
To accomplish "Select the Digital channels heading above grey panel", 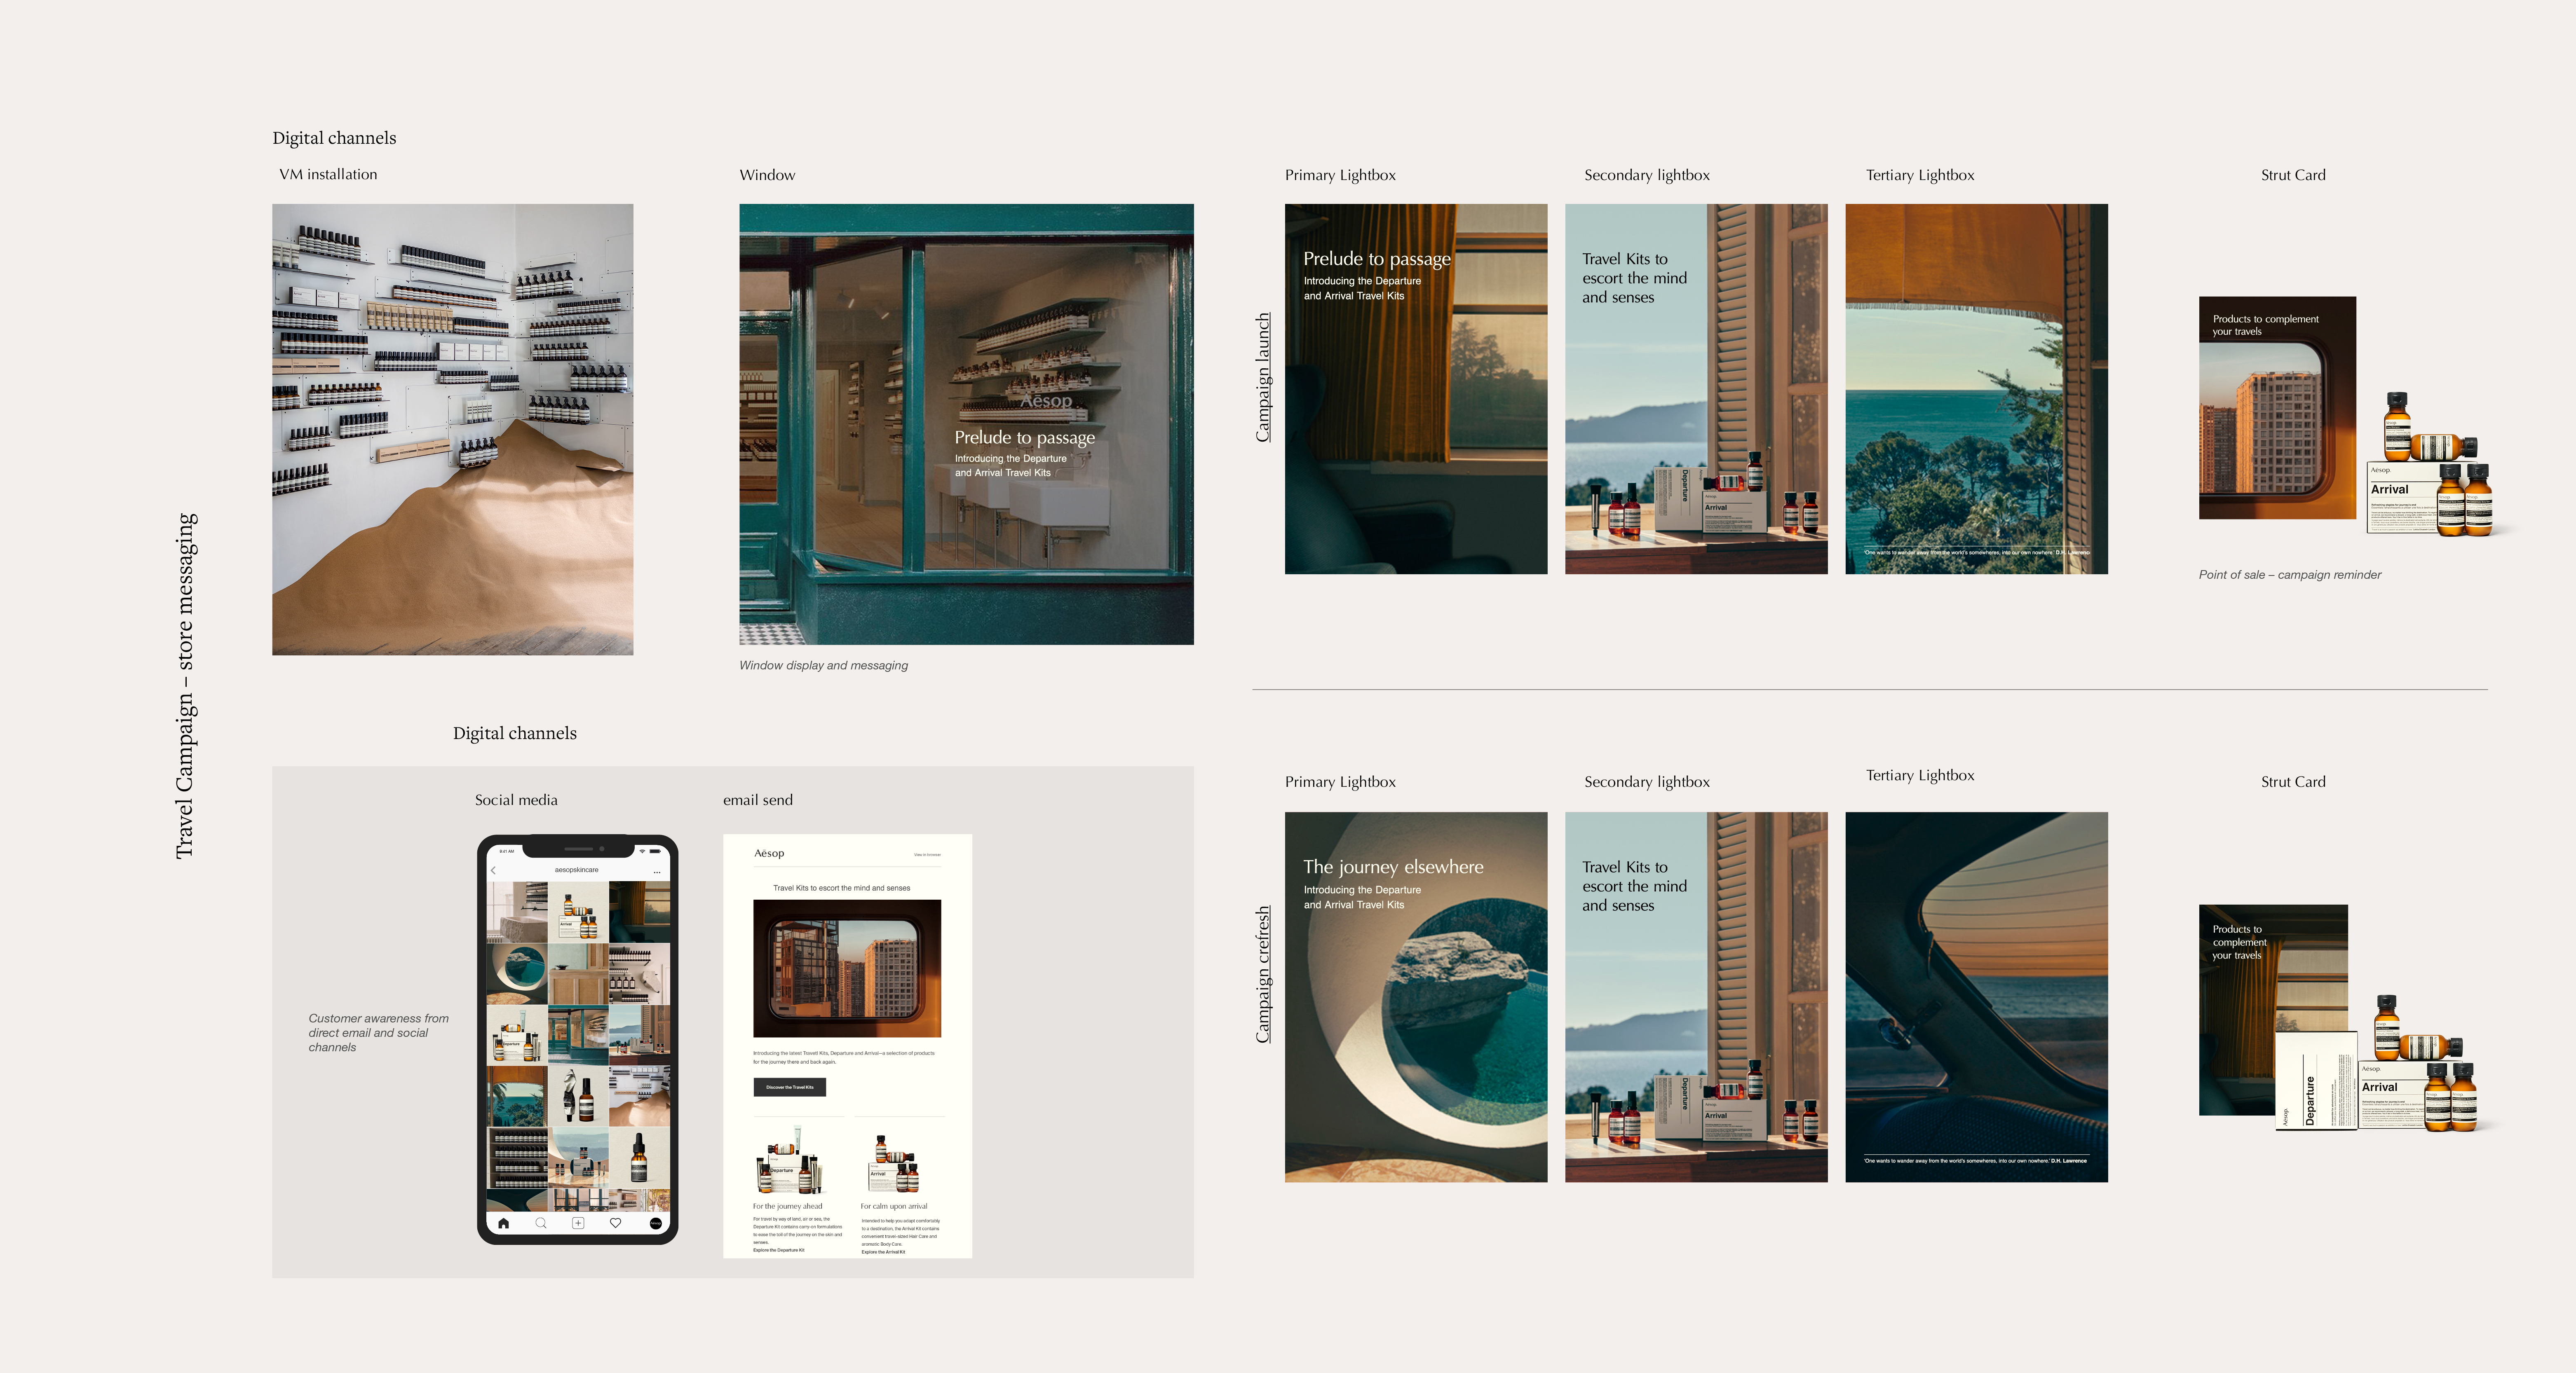I will tap(515, 734).
